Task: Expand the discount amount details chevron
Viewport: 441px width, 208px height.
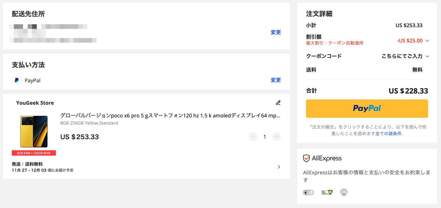Action: (427, 41)
